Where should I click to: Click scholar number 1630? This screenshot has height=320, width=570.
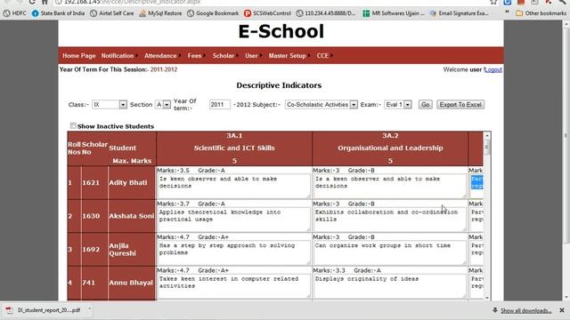point(91,216)
